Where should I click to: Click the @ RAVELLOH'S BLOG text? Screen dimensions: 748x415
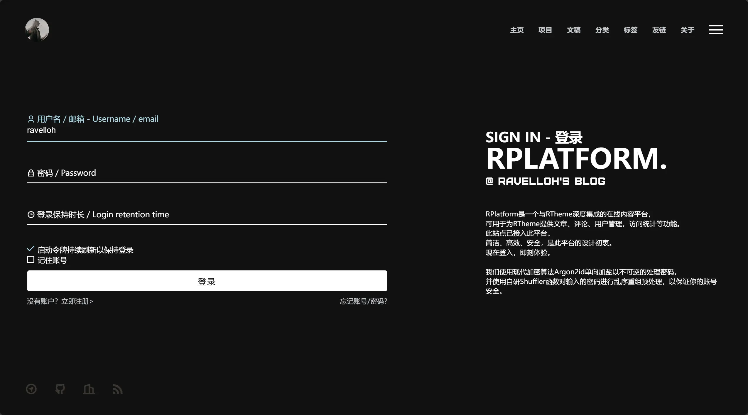[546, 181]
